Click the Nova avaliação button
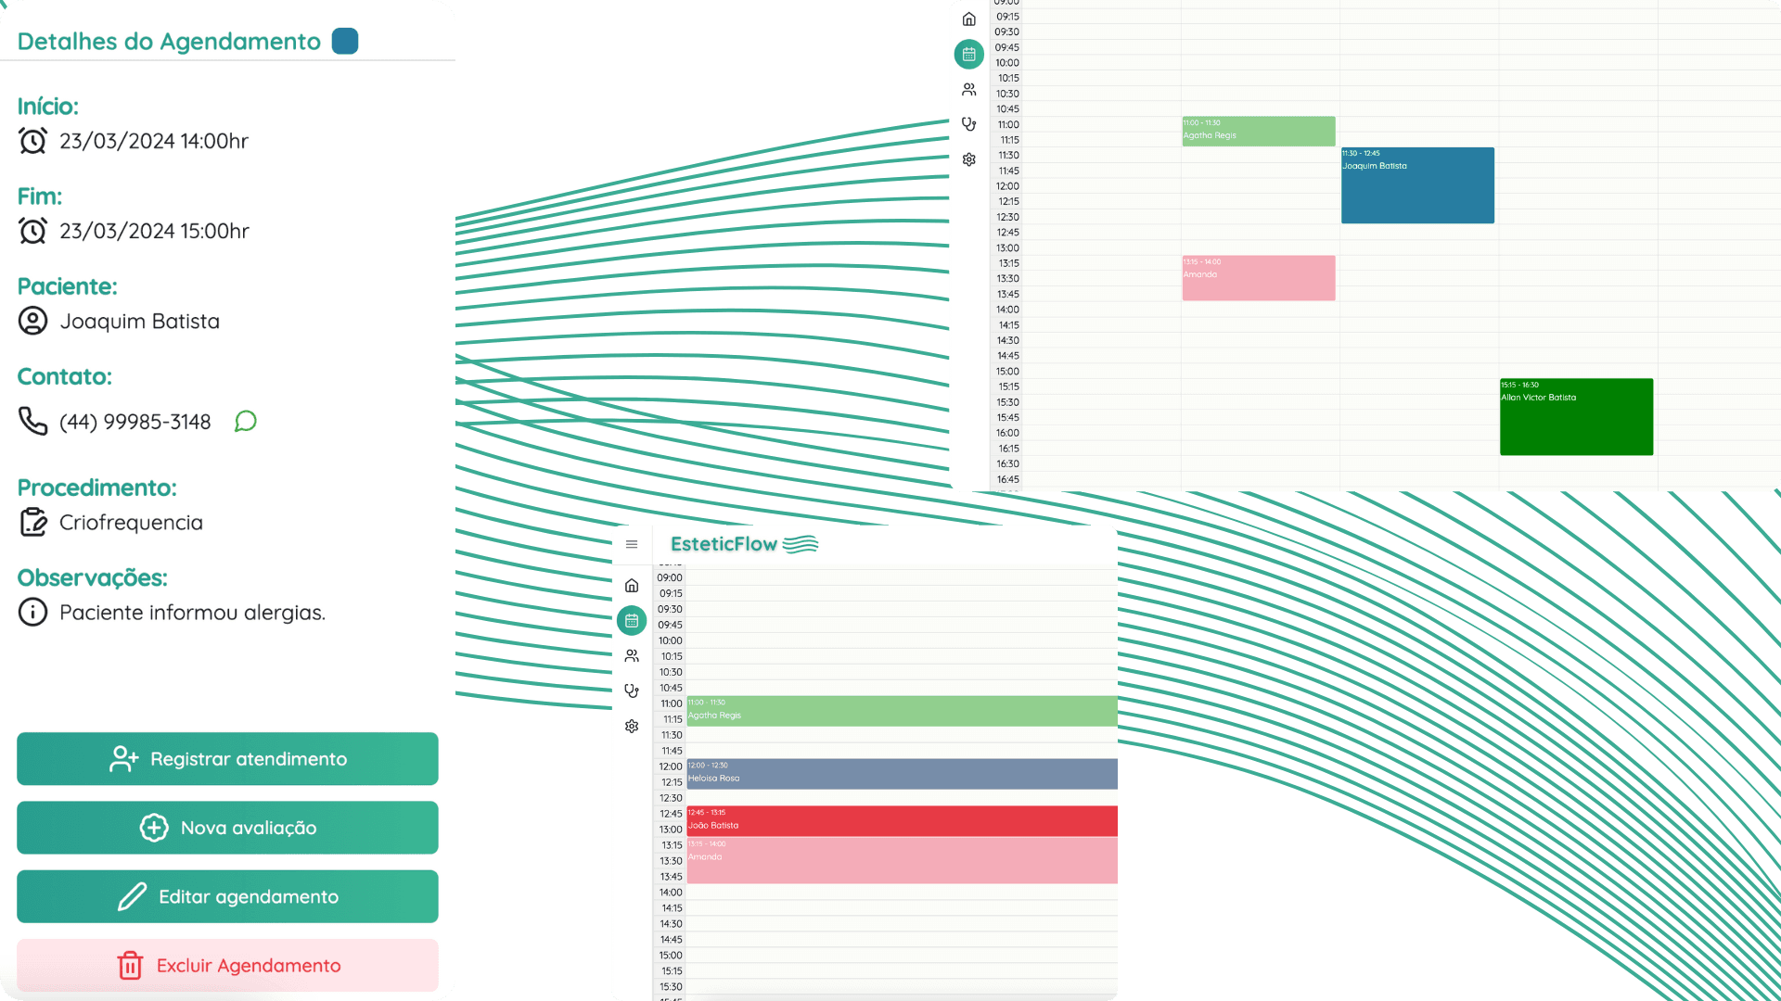The image size is (1781, 1001). click(x=227, y=828)
